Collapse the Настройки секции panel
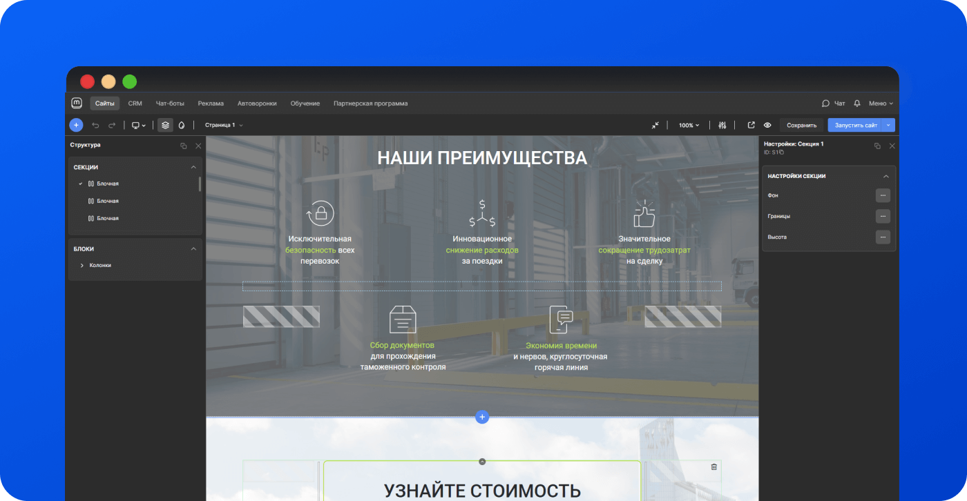This screenshot has width=967, height=501. [x=886, y=176]
